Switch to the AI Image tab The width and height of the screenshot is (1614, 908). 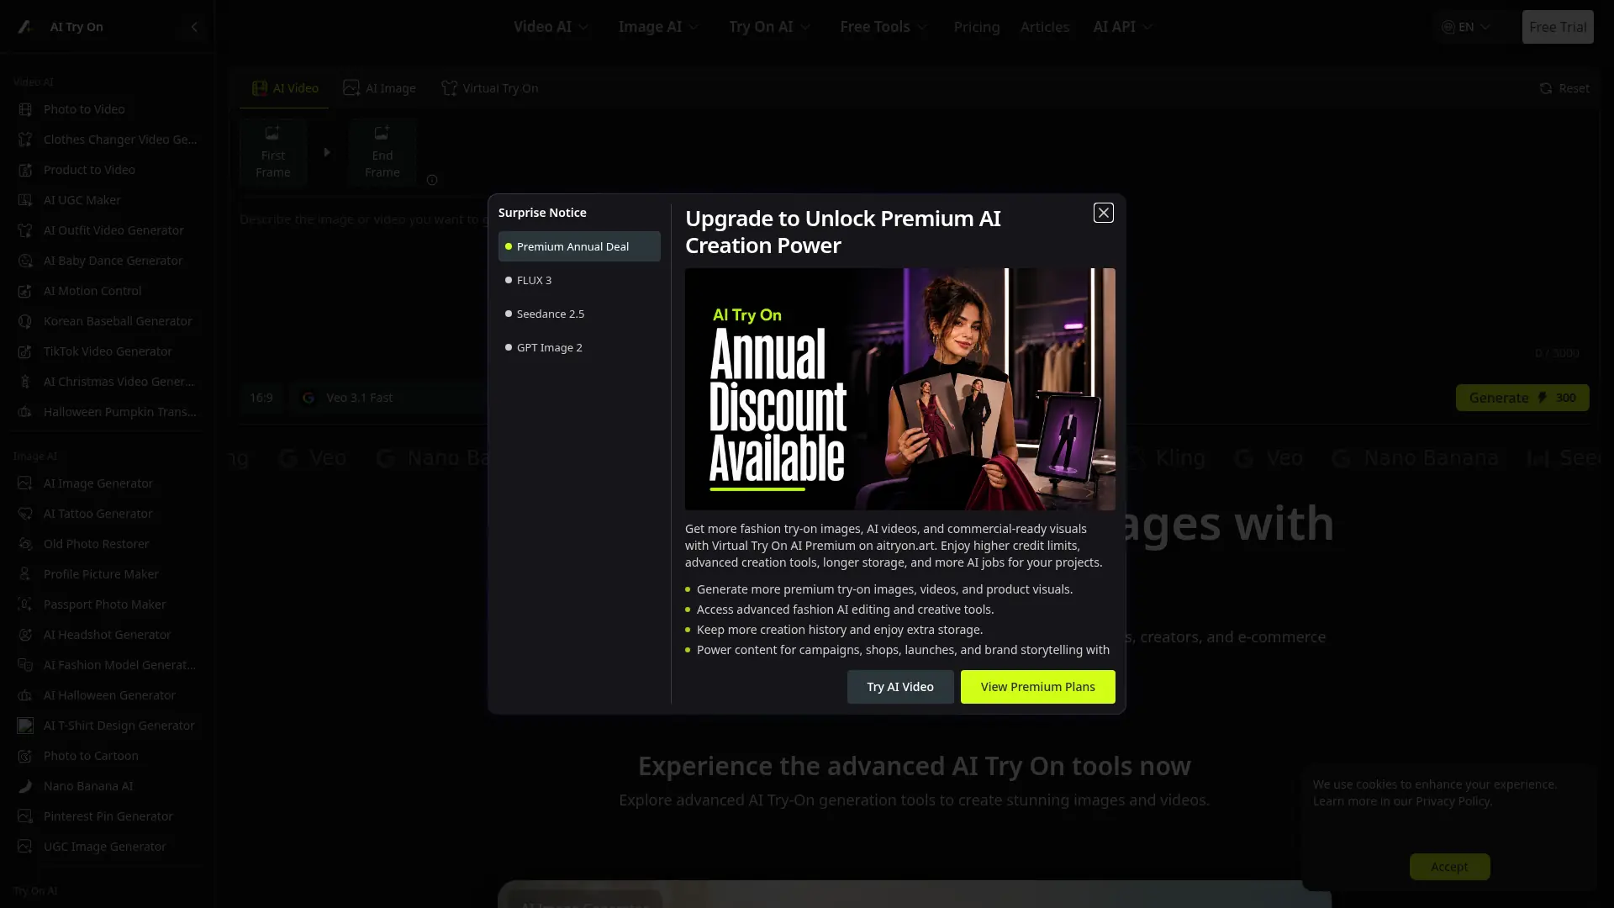click(380, 88)
